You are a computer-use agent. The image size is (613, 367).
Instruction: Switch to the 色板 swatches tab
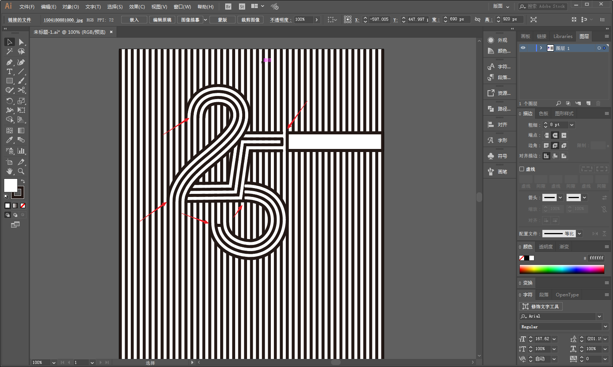[544, 114]
